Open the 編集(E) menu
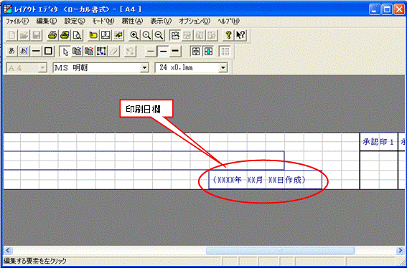 point(47,21)
